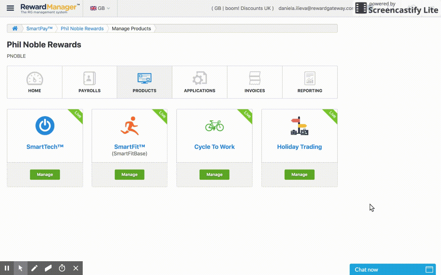Manage the Cycle To Work product
Viewport: 441px width, 275px height.
point(214,175)
